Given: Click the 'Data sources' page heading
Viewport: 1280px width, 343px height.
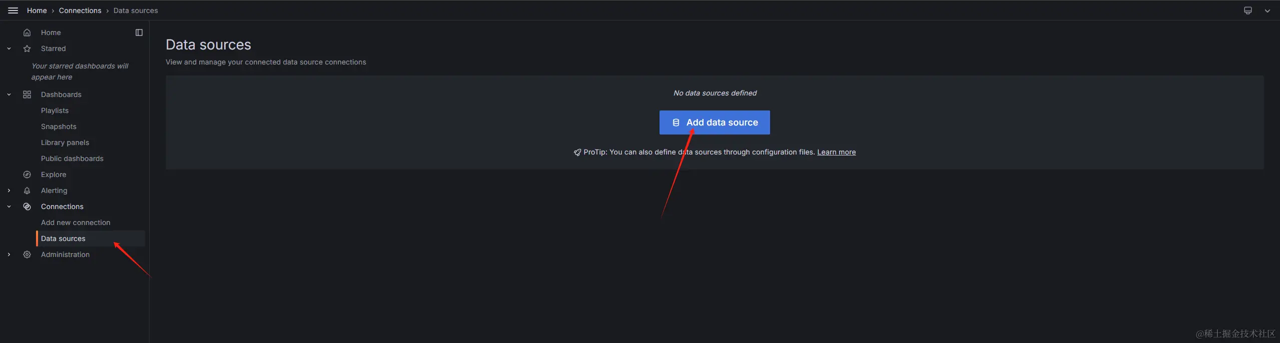Looking at the screenshot, I should click(208, 44).
